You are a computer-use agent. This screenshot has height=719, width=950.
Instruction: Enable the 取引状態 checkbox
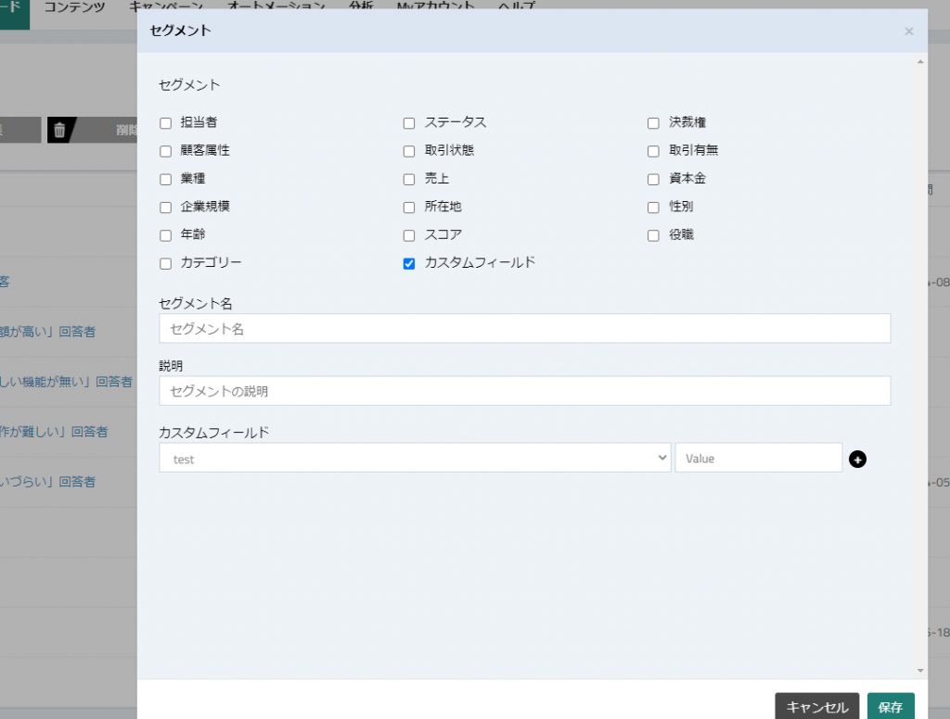(409, 151)
